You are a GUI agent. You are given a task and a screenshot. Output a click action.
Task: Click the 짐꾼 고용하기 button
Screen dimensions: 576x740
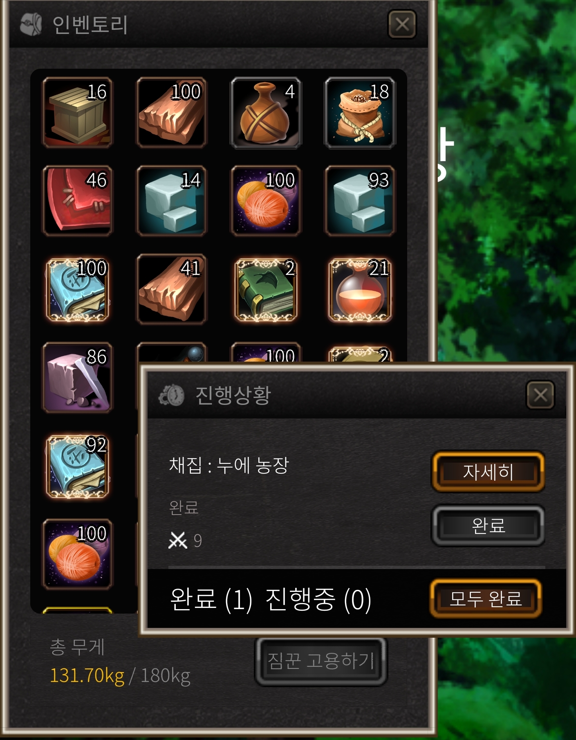[321, 661]
